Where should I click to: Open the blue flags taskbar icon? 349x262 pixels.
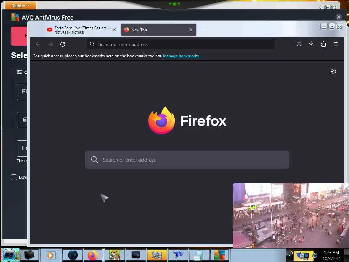[x=178, y=255]
